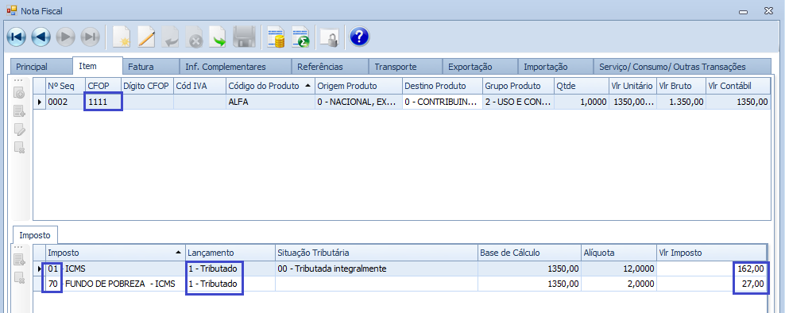Edit row pencil icon beside item grid
This screenshot has width=785, height=313.
(19, 129)
